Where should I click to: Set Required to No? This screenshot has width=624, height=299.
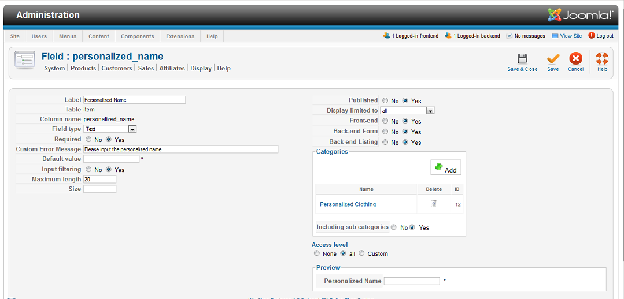tap(88, 139)
